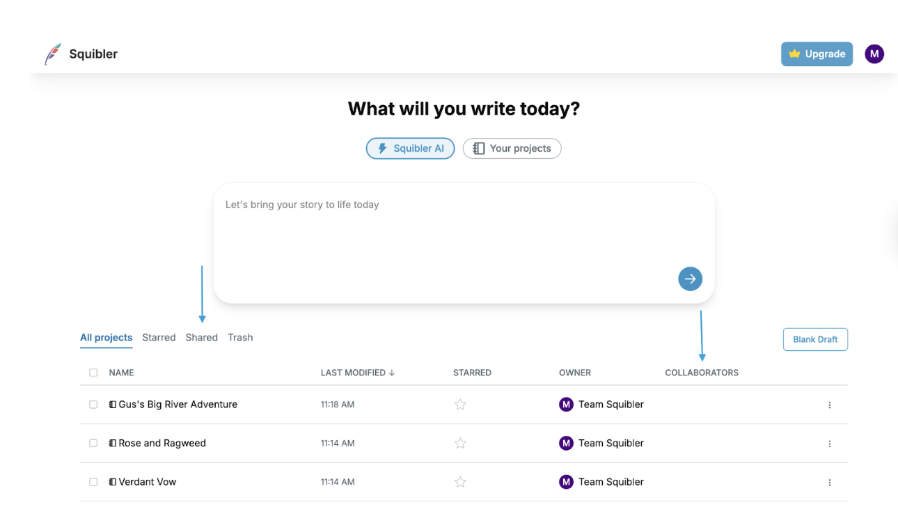The image size is (898, 532).
Task: Submit the story prompt with the arrow button
Action: click(690, 279)
